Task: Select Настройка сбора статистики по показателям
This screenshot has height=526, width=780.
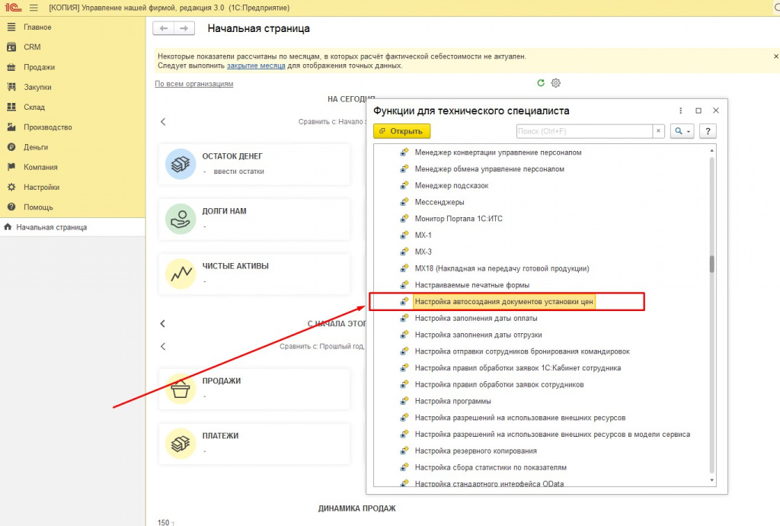Action: (x=491, y=467)
